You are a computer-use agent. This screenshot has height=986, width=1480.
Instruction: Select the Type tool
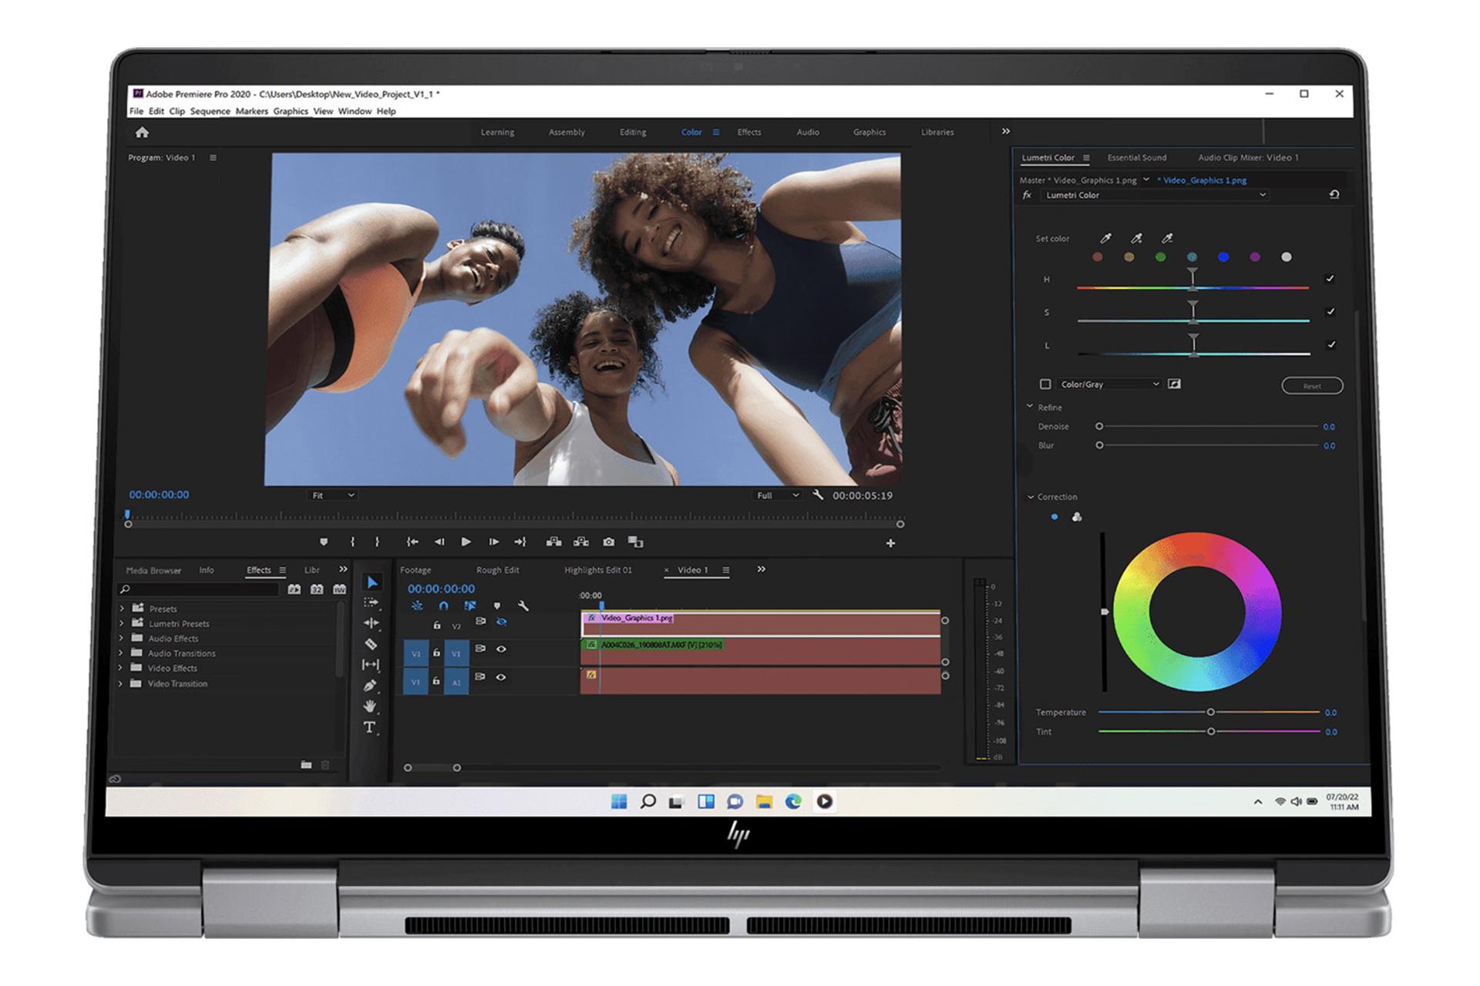[x=370, y=727]
